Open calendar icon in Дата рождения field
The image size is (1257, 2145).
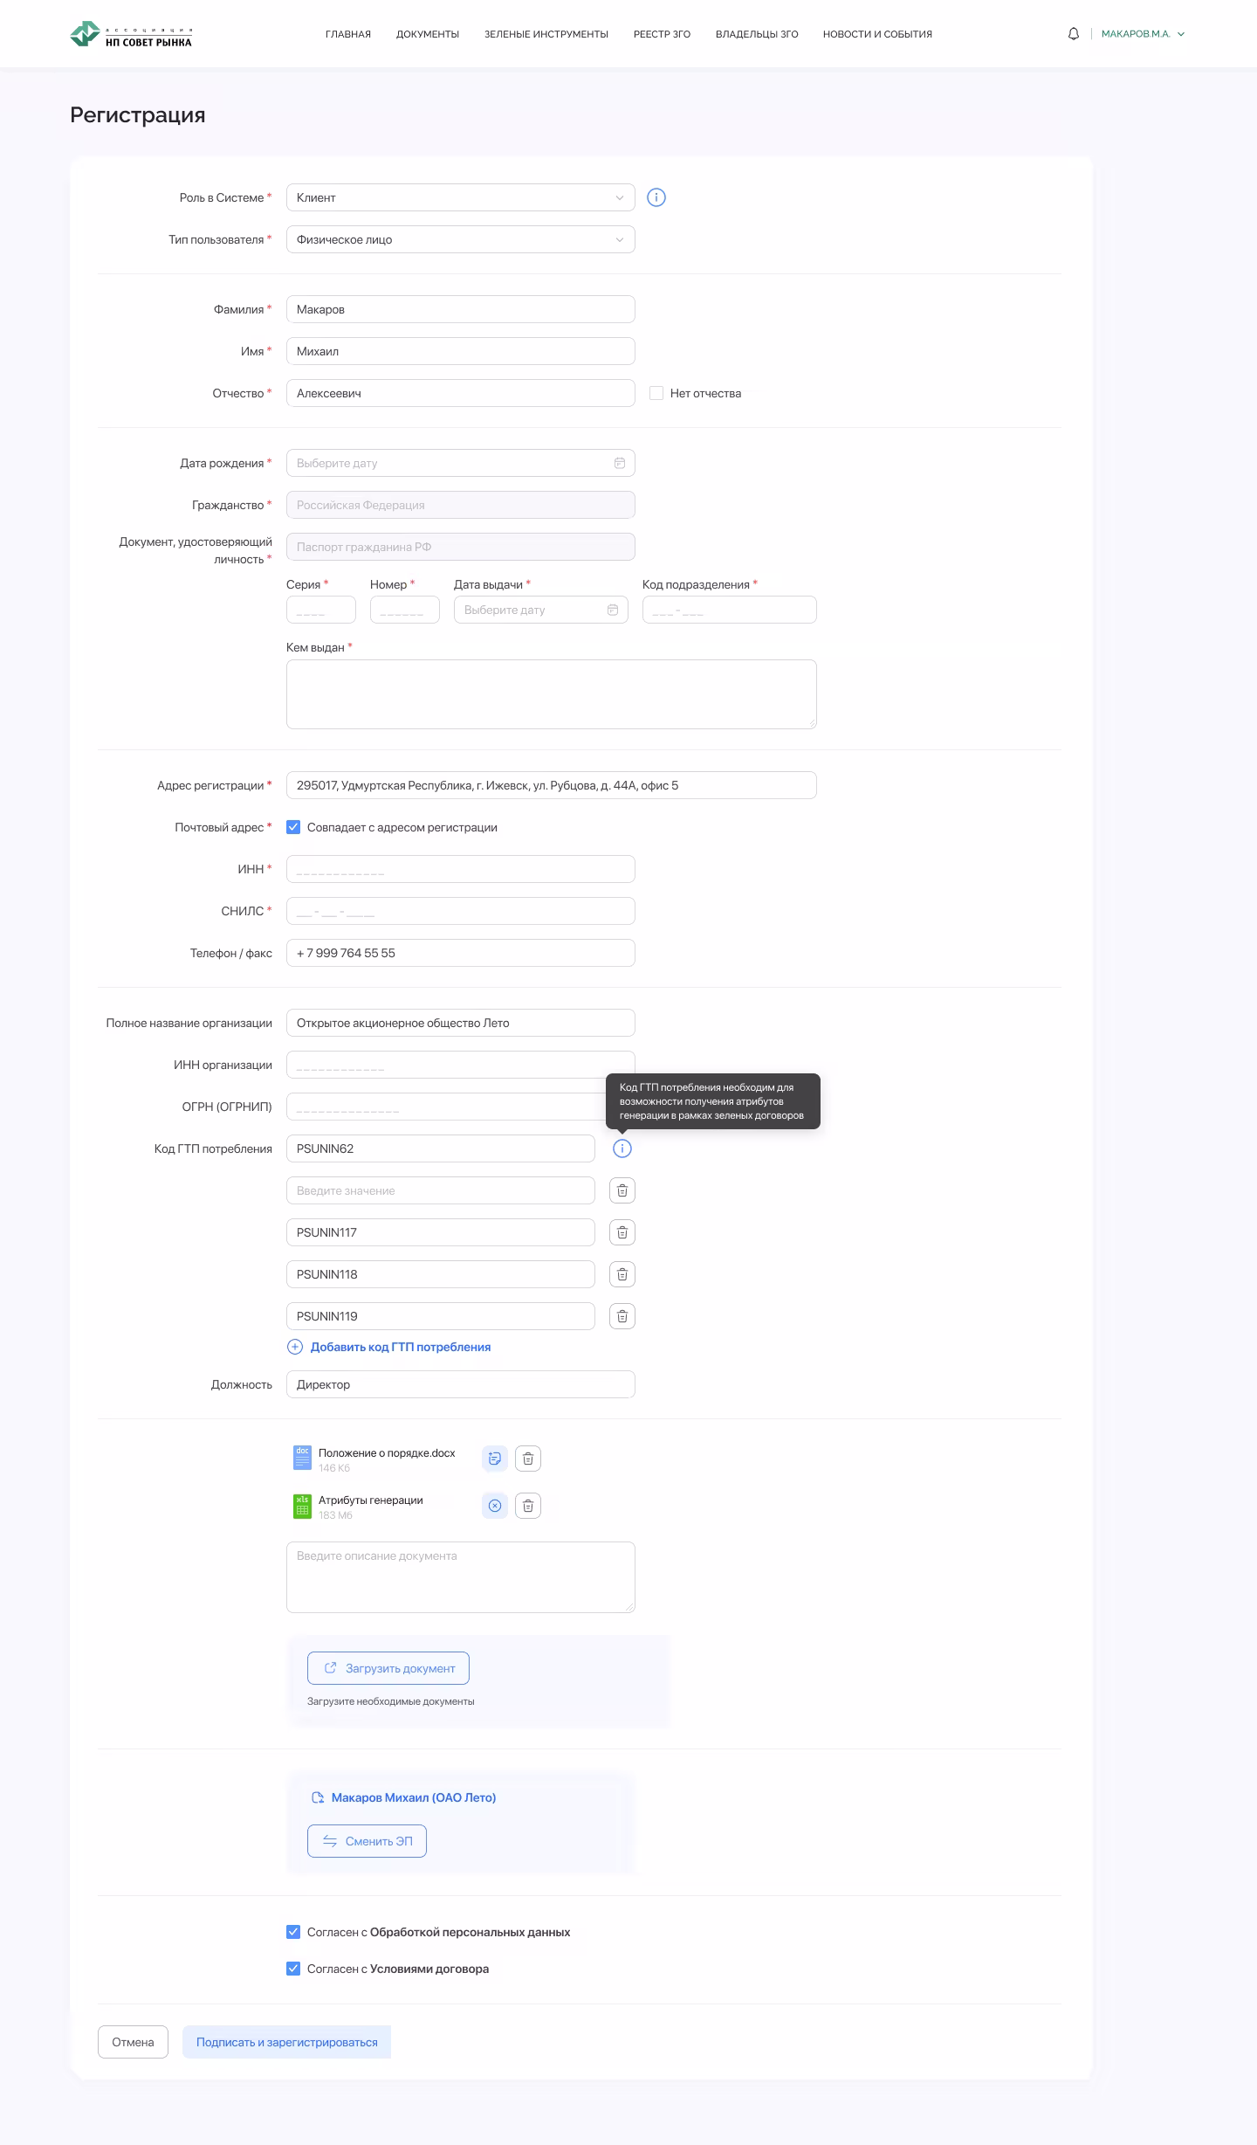[x=620, y=463]
